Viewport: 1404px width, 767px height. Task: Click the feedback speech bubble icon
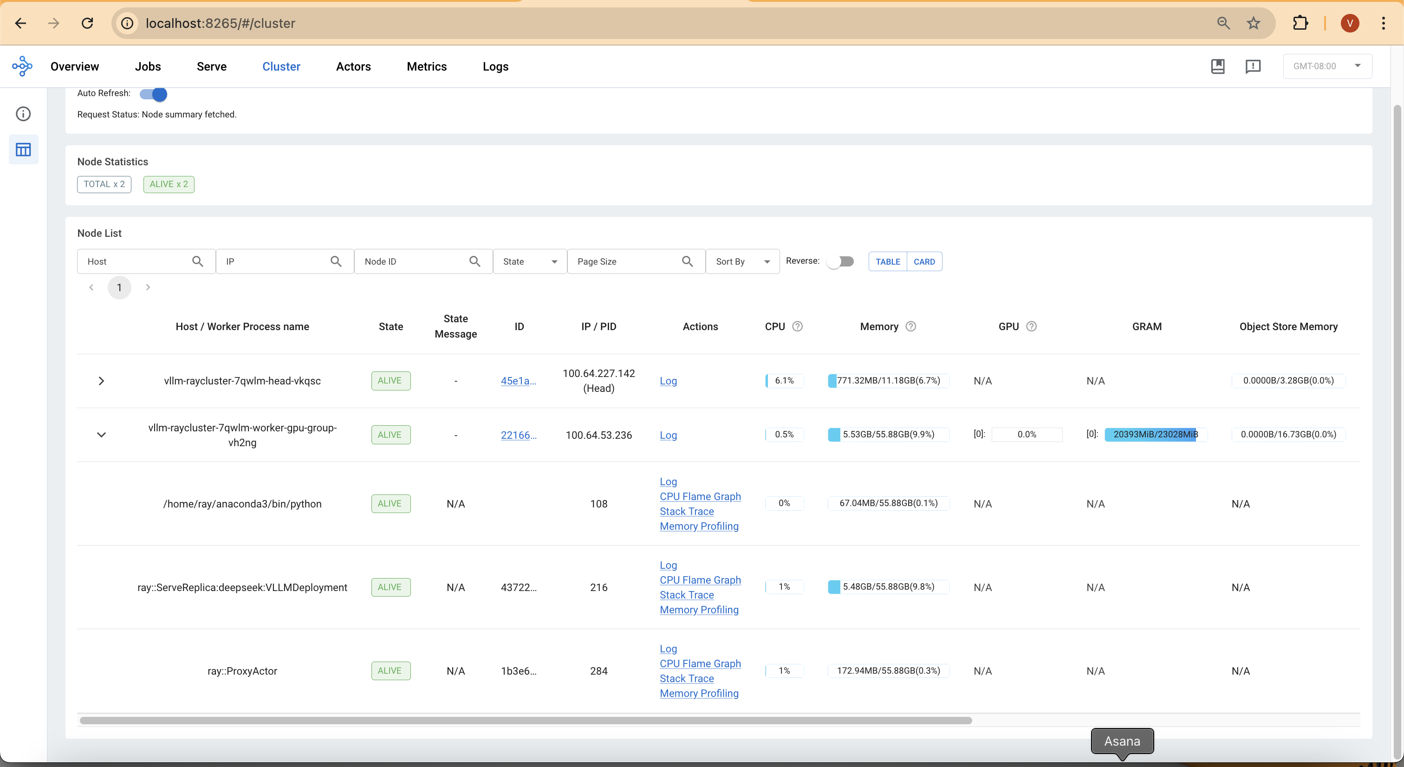1253,66
